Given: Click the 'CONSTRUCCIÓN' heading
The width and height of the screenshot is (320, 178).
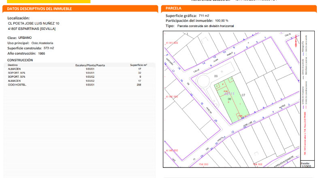Looking at the screenshot, I should (x=20, y=60).
